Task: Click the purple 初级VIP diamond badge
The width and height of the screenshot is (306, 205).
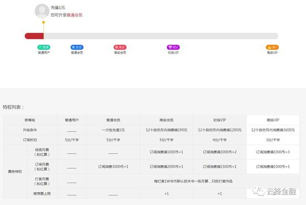Action: click(x=173, y=47)
